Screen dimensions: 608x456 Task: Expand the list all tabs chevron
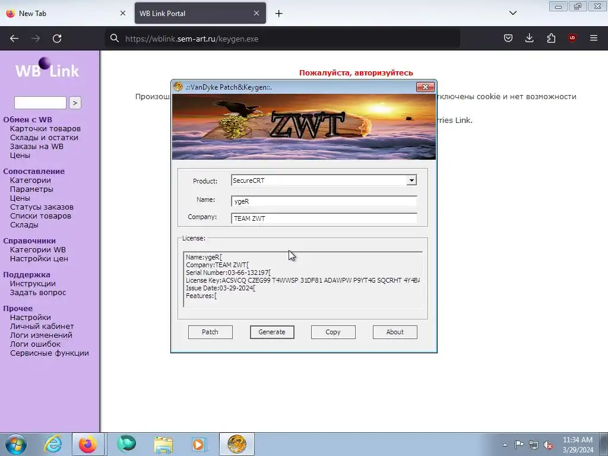512,13
